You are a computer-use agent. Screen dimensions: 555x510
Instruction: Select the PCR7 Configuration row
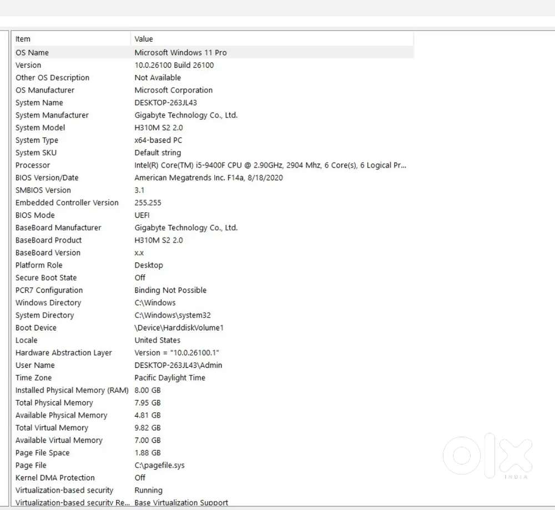pyautogui.click(x=49, y=290)
